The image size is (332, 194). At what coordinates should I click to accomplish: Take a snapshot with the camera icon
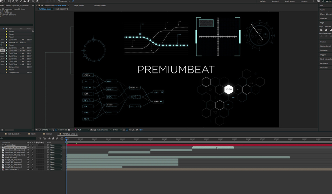[x=69, y=130]
